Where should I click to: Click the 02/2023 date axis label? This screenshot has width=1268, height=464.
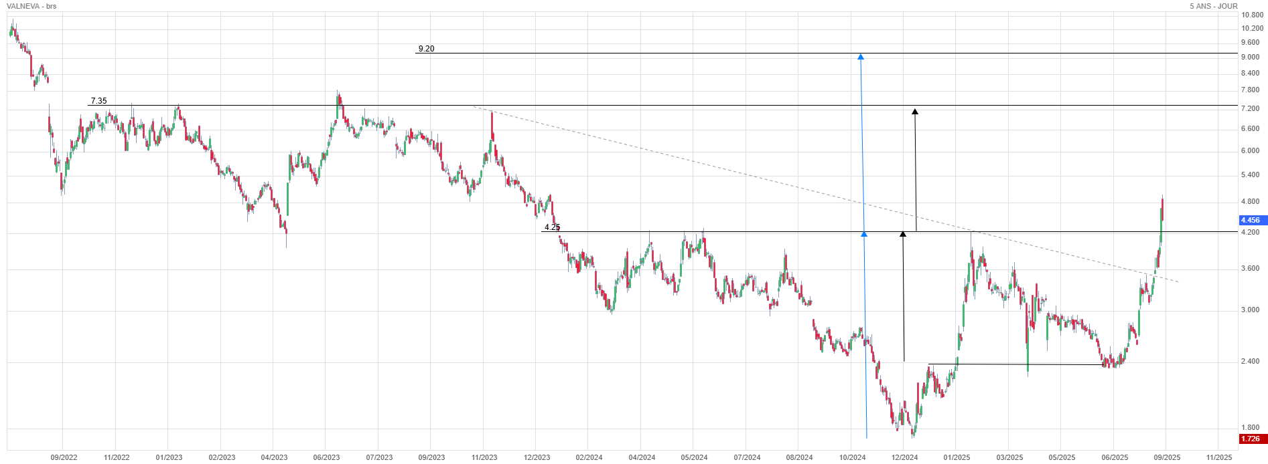(222, 457)
